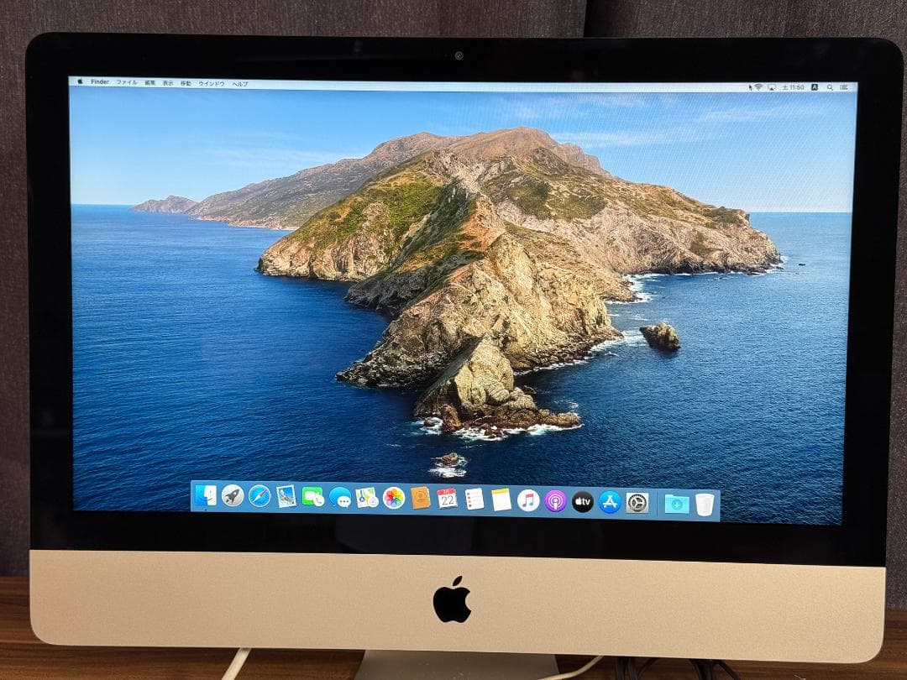This screenshot has width=907, height=680.
Task: Open the ファイル menu in Finder
Action: click(128, 83)
